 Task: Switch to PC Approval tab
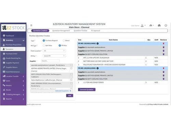pyautogui.click(x=95, y=31)
